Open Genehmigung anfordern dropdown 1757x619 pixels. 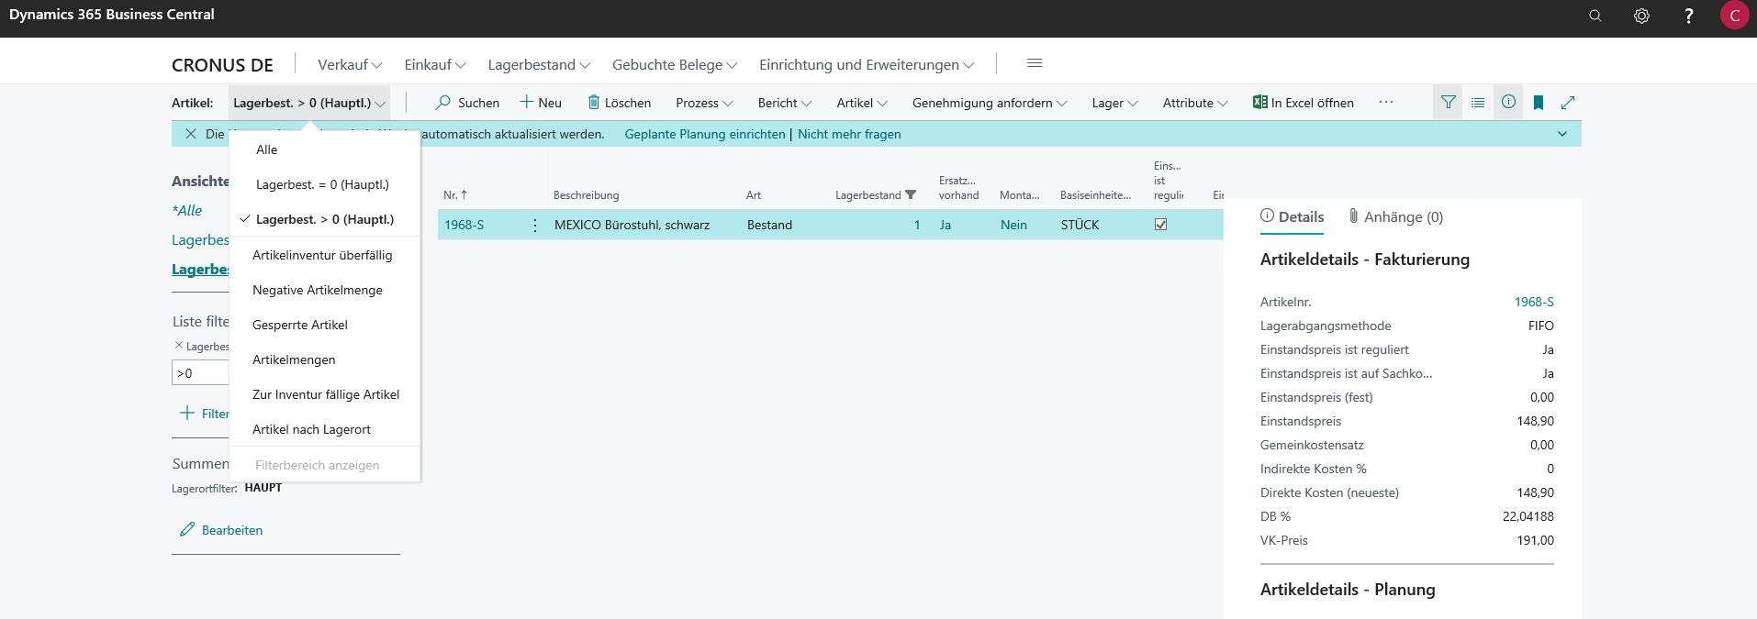click(x=990, y=103)
